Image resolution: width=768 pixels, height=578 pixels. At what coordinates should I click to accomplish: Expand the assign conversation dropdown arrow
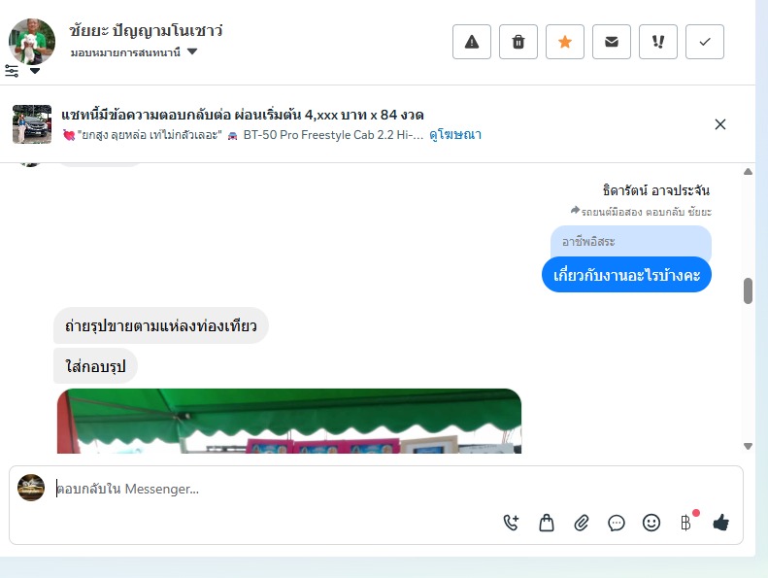(192, 51)
